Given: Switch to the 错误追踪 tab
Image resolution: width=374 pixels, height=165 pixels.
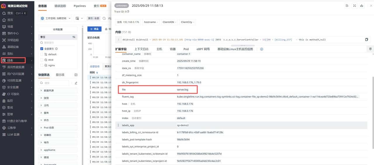Looking at the screenshot, I should tap(60, 6).
